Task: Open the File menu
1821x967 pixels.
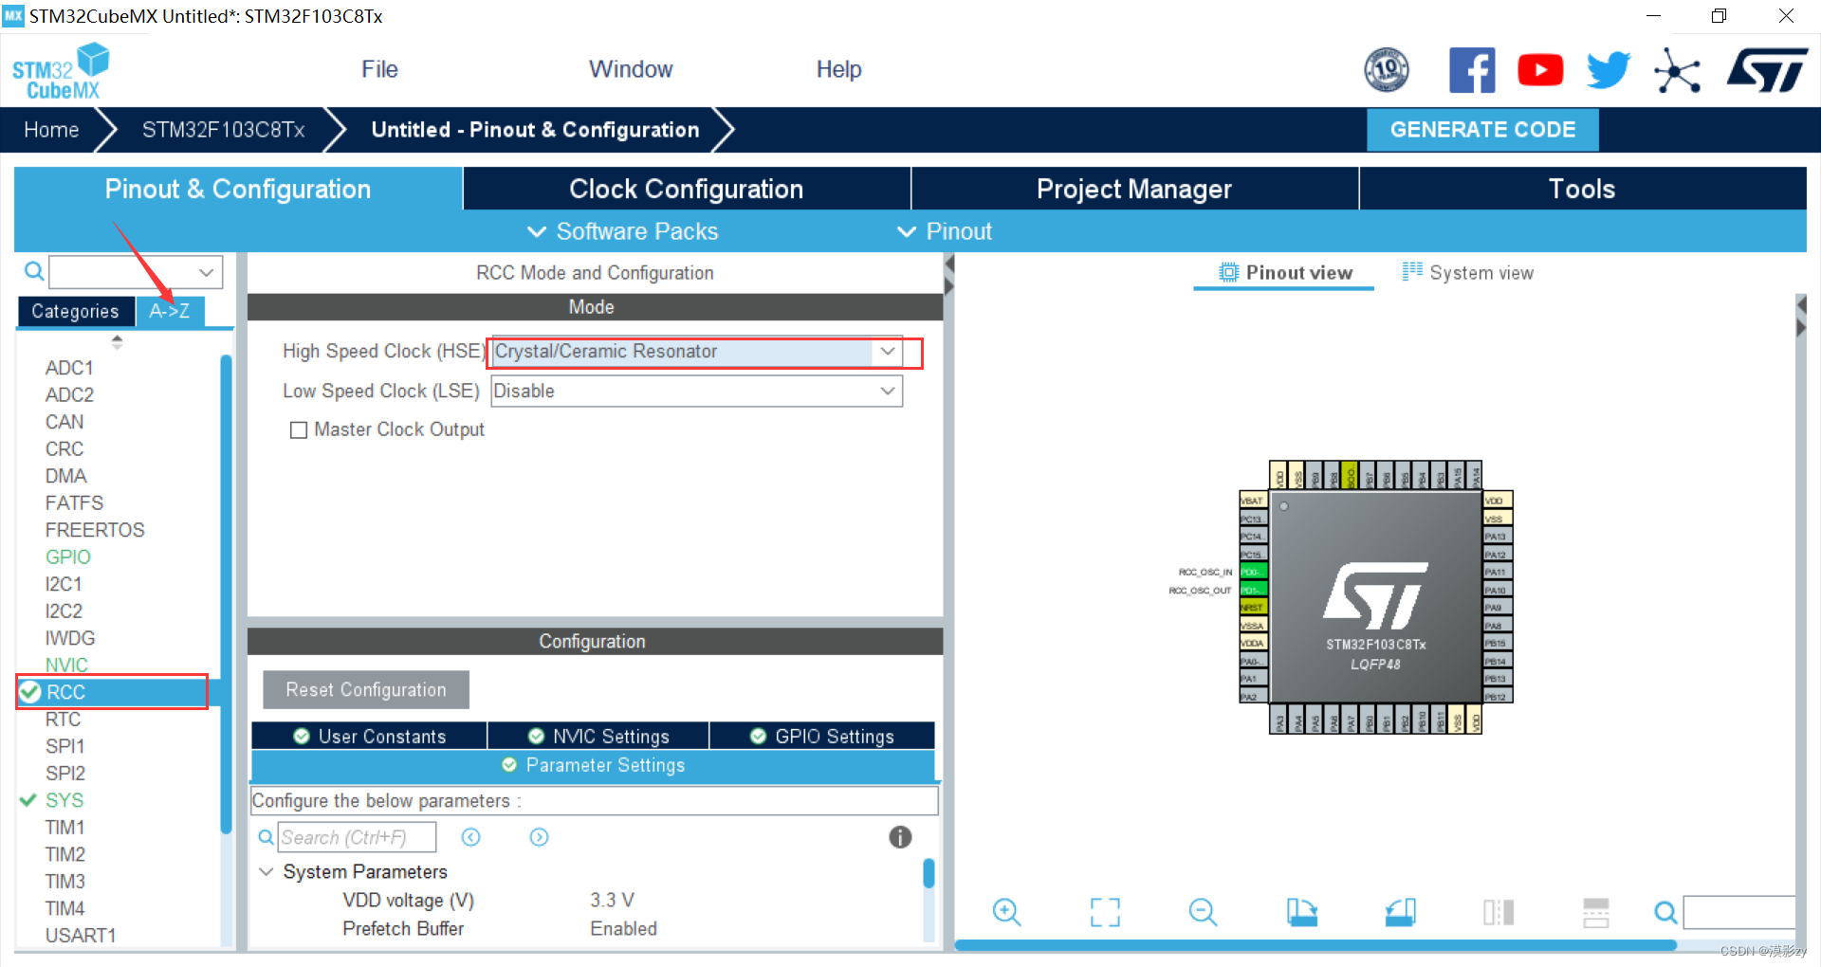Action: [379, 69]
